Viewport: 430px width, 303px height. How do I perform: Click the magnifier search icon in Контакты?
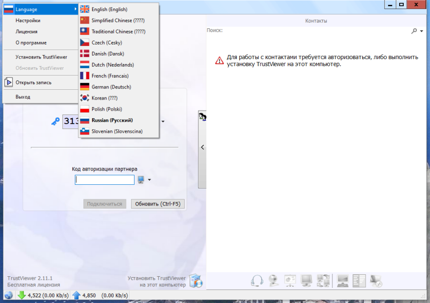pos(414,31)
